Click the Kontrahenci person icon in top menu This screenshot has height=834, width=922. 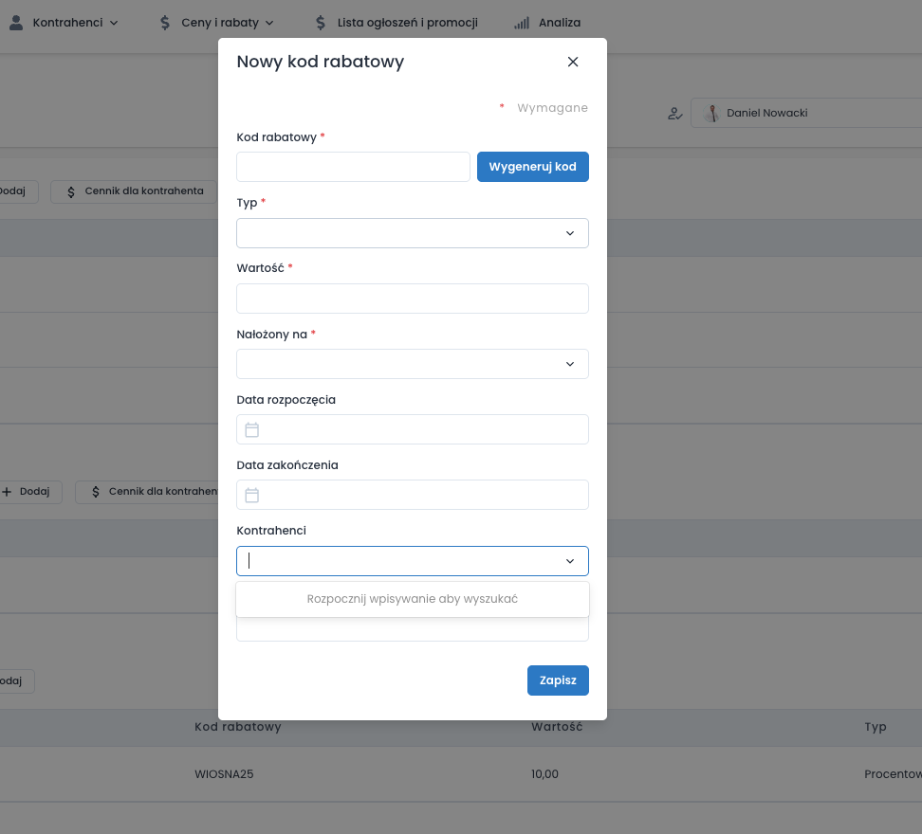point(16,22)
